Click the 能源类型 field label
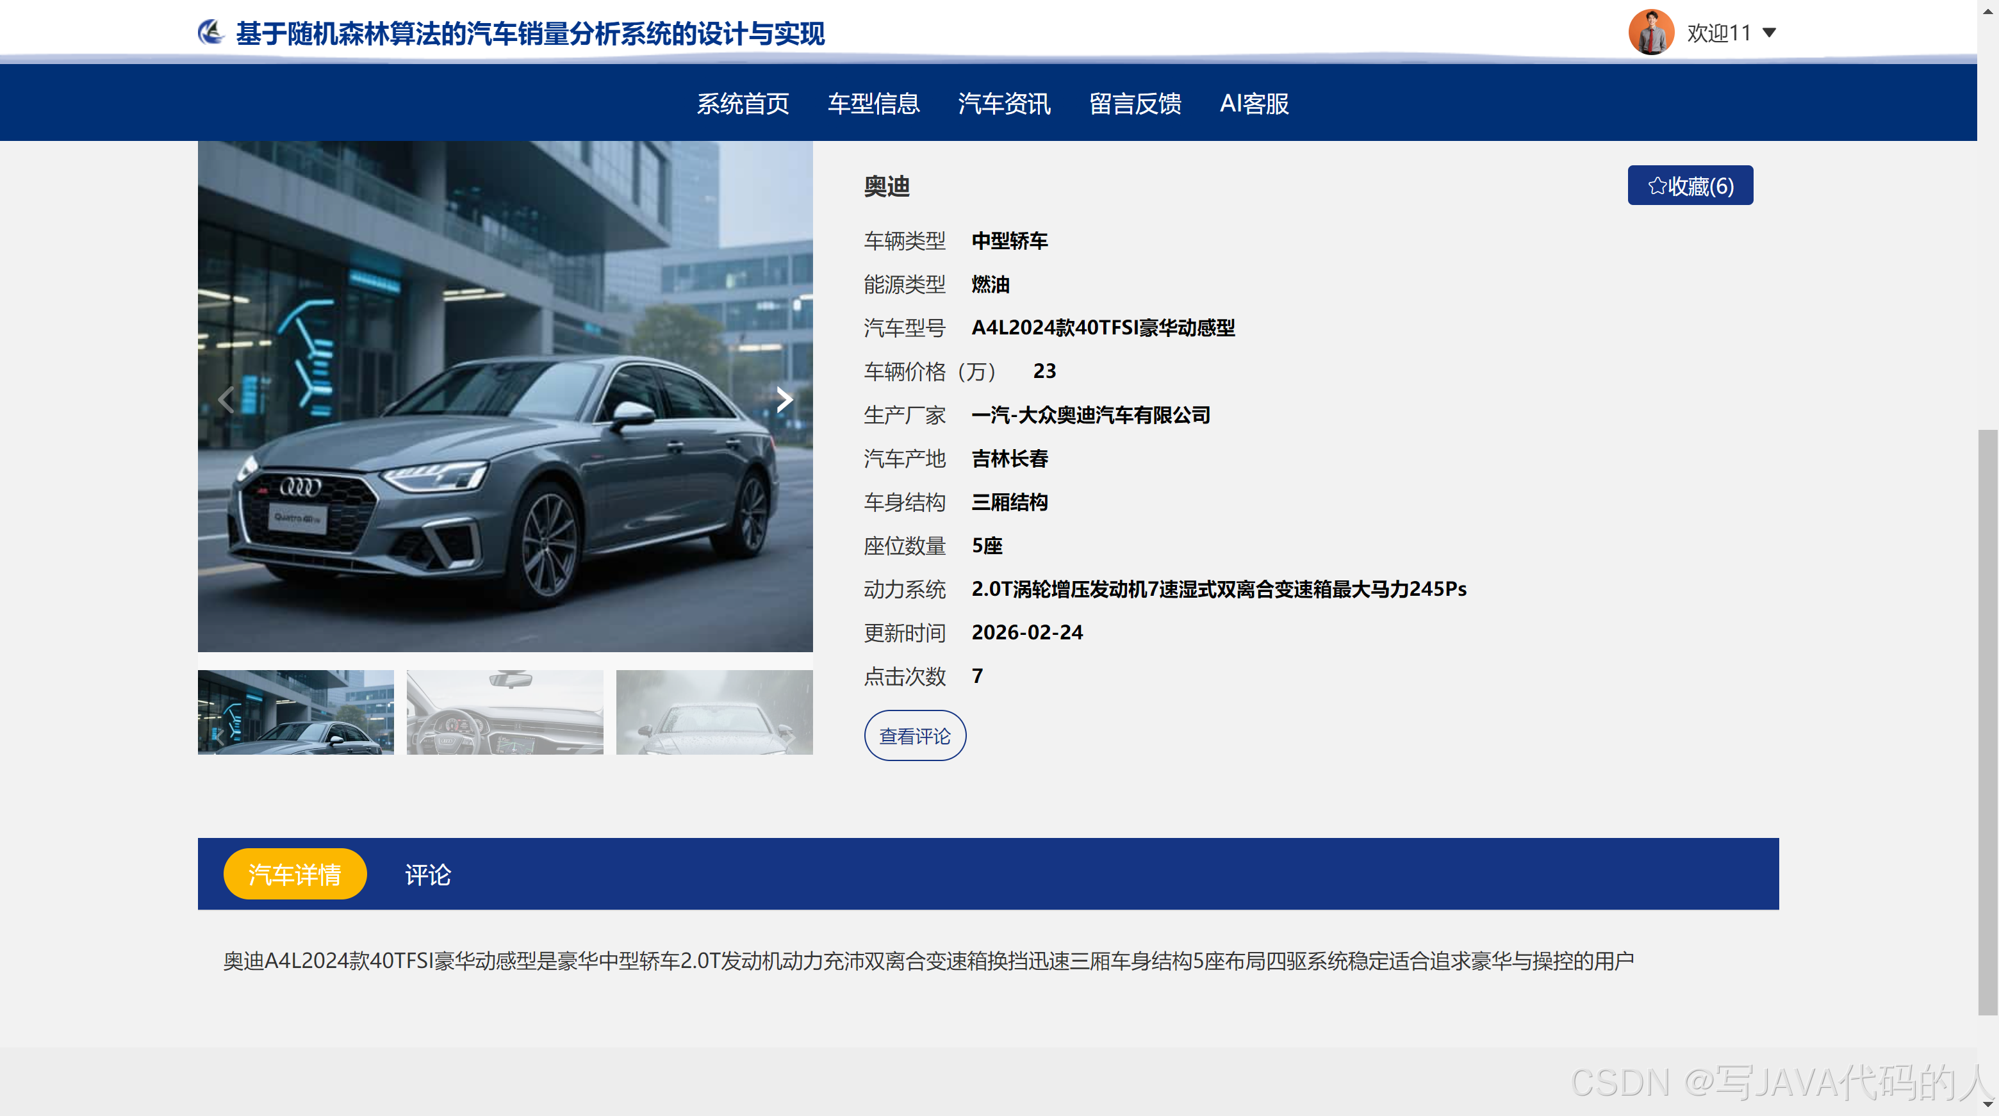 905,285
